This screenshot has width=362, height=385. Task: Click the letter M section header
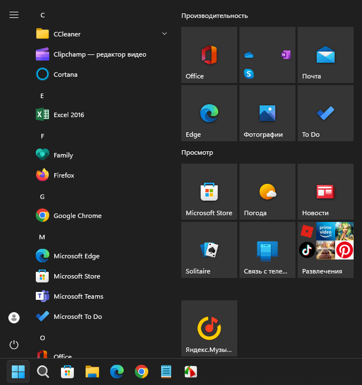coord(42,237)
